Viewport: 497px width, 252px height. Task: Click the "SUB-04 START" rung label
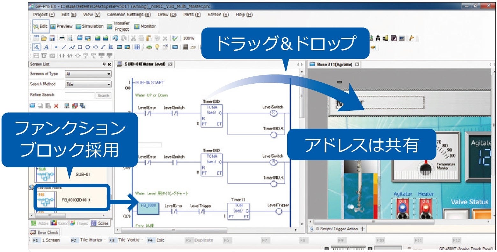(x=150, y=83)
